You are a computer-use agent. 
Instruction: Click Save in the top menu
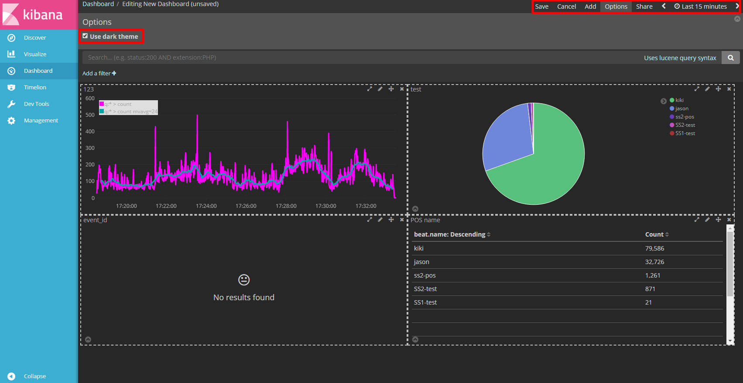tap(542, 7)
